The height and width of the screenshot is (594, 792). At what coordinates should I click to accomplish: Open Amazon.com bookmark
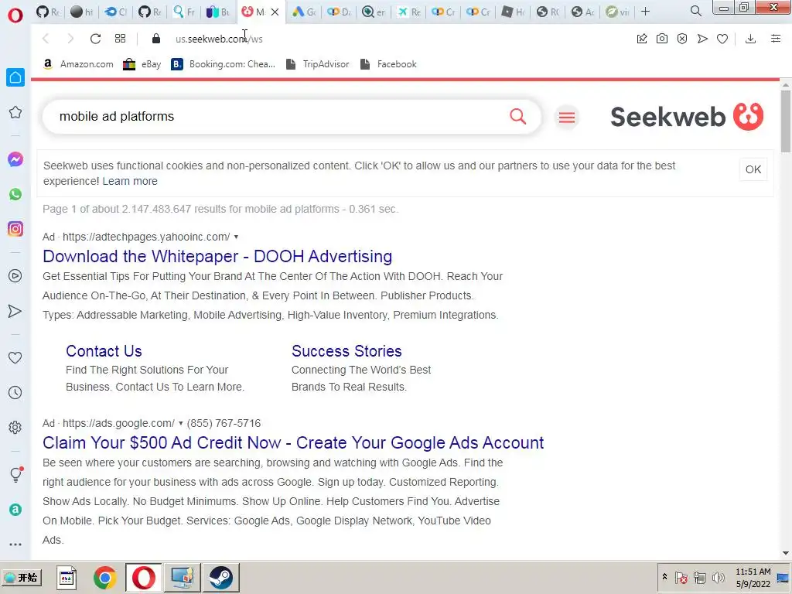pos(78,64)
